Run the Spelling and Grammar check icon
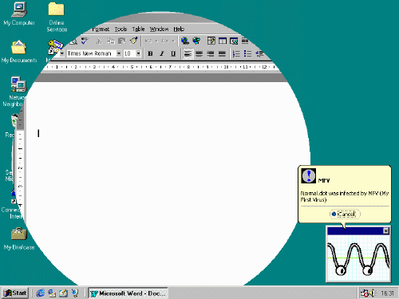This screenshot has width=399, height=299. [x=85, y=41]
